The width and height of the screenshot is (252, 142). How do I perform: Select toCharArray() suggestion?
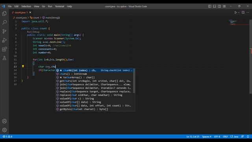[94, 77]
